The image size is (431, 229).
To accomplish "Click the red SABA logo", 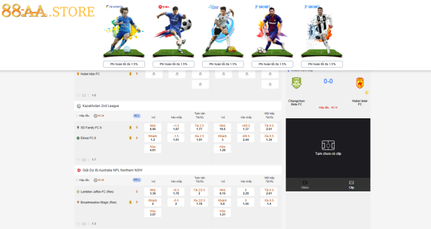I will (164, 6).
